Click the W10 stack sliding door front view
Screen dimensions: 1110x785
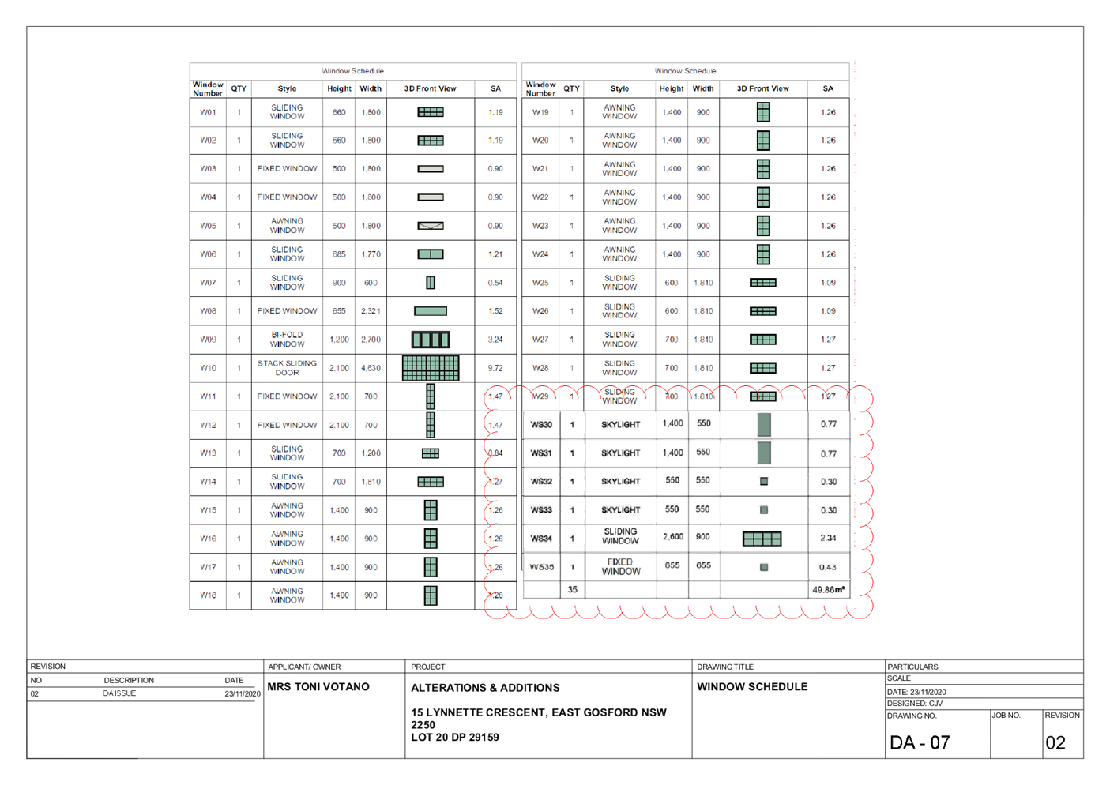[x=431, y=368]
